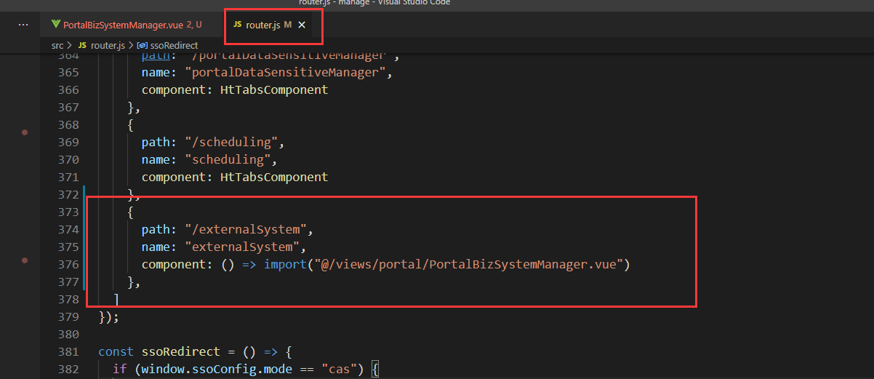Click the closing bracket on line 378
Screen dimensions: 874x379
tap(116, 299)
